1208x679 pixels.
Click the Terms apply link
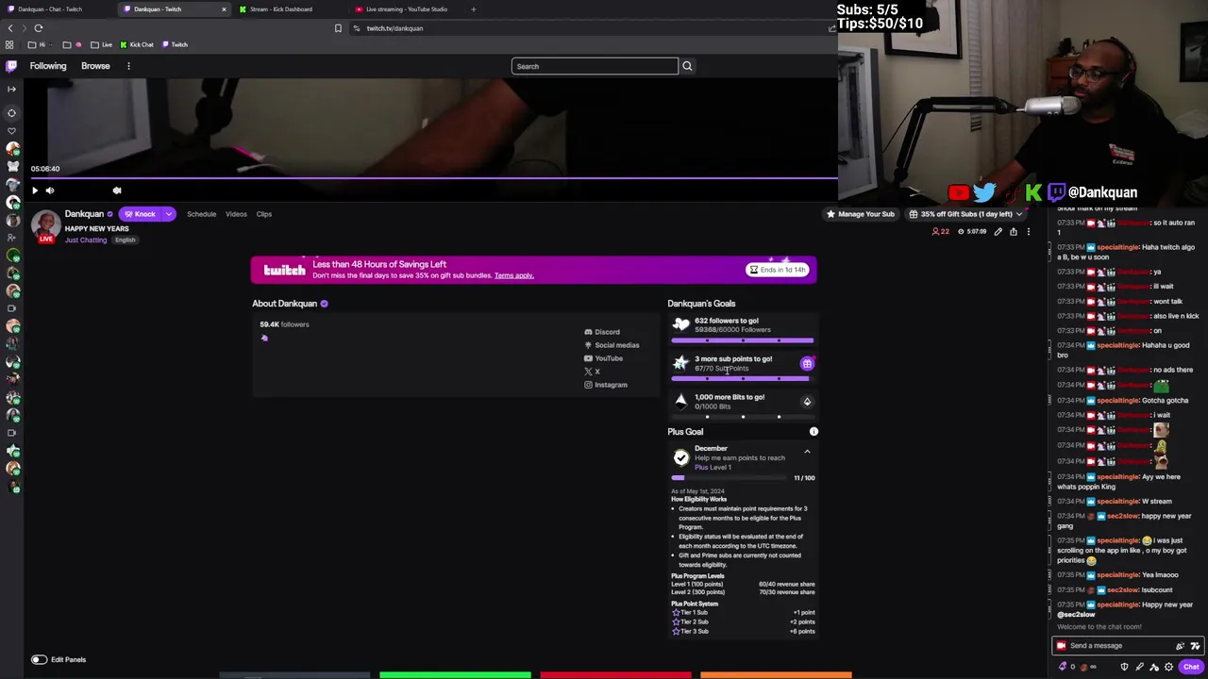513,275
